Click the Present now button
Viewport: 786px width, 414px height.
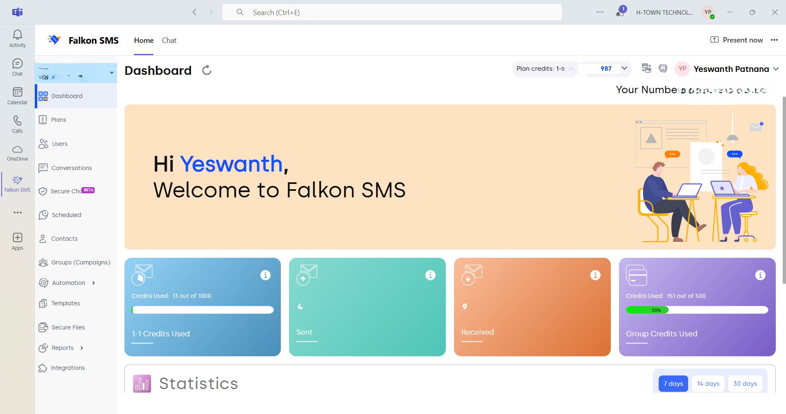coord(736,40)
